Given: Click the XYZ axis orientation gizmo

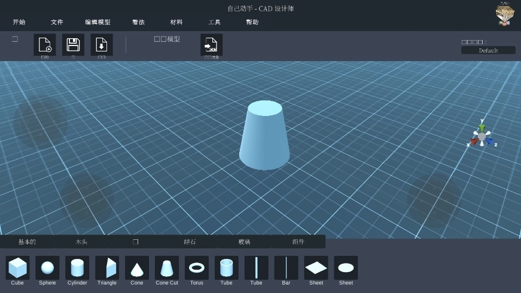Looking at the screenshot, I should [482, 136].
